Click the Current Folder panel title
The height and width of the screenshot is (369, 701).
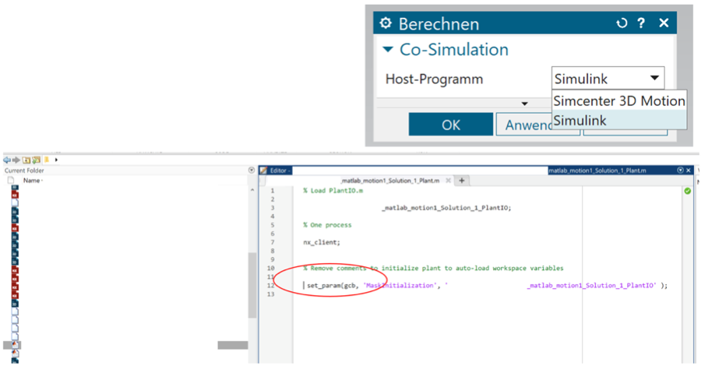[x=24, y=170]
